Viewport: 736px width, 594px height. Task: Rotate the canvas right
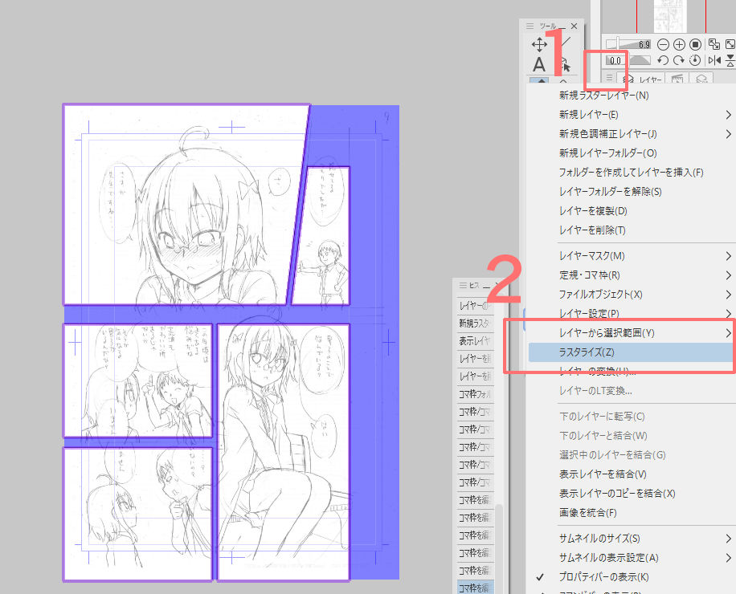click(679, 60)
